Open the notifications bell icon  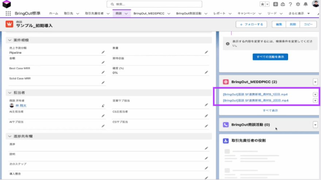(x=306, y=4)
